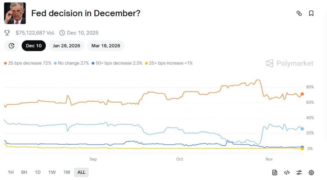Click the Powell market thumbnail image
The height and width of the screenshot is (180, 327).
[x=15, y=13]
